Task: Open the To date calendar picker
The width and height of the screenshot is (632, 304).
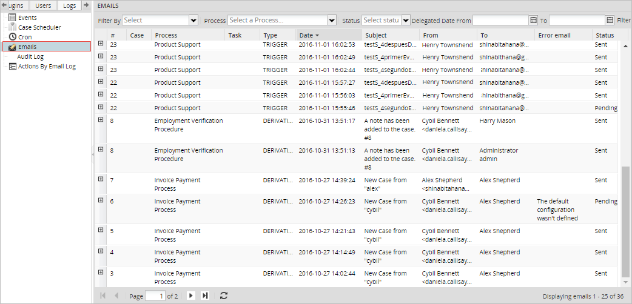Action: click(610, 21)
